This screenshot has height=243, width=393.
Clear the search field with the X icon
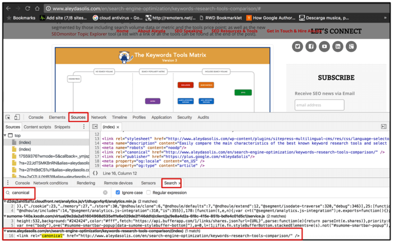(105, 193)
